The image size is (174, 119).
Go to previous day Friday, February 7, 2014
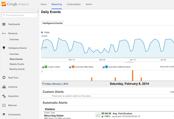point(57,84)
